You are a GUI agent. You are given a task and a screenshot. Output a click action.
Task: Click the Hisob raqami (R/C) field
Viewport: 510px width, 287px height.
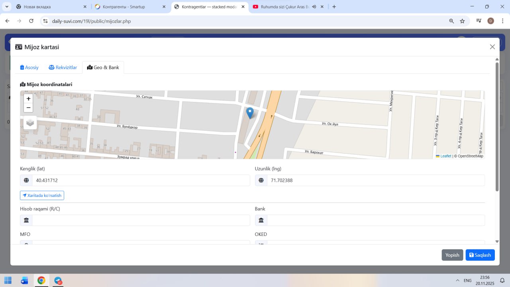tap(141, 220)
